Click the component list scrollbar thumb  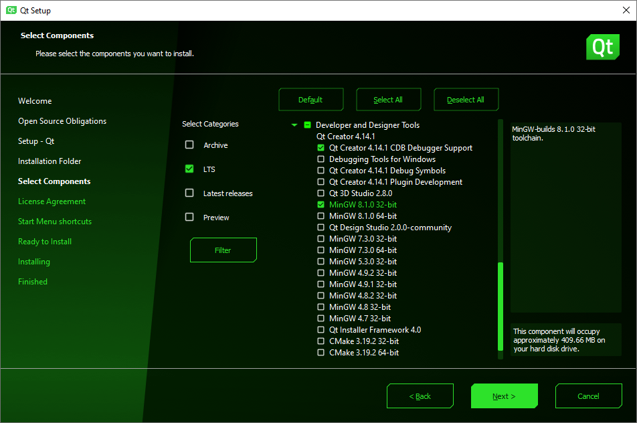(x=500, y=307)
